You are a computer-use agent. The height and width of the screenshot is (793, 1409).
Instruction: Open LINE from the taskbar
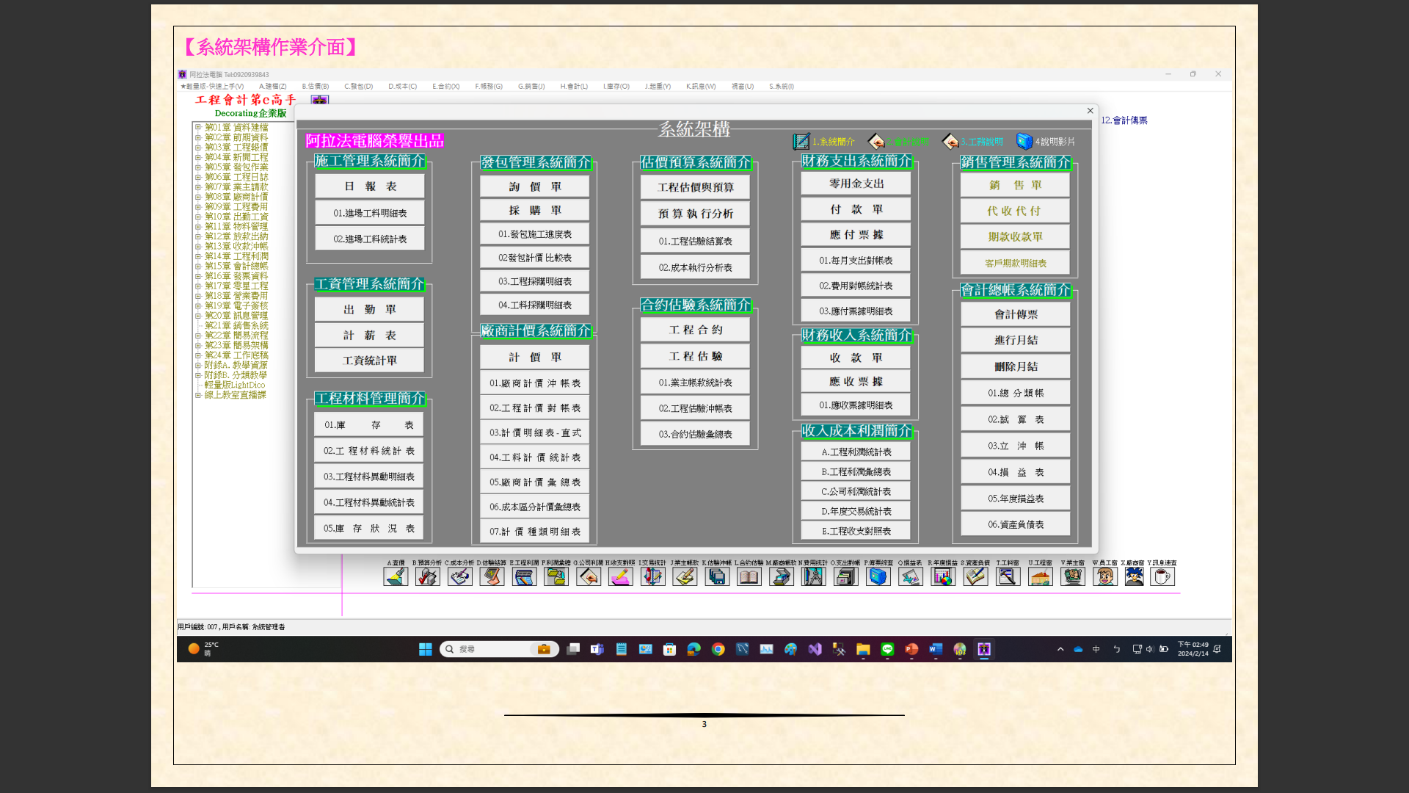pyautogui.click(x=887, y=649)
